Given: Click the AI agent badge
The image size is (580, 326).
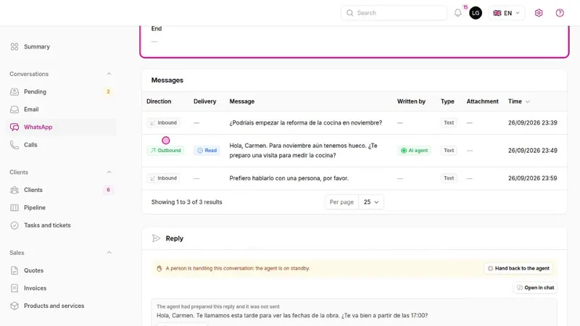Looking at the screenshot, I should [x=414, y=151].
